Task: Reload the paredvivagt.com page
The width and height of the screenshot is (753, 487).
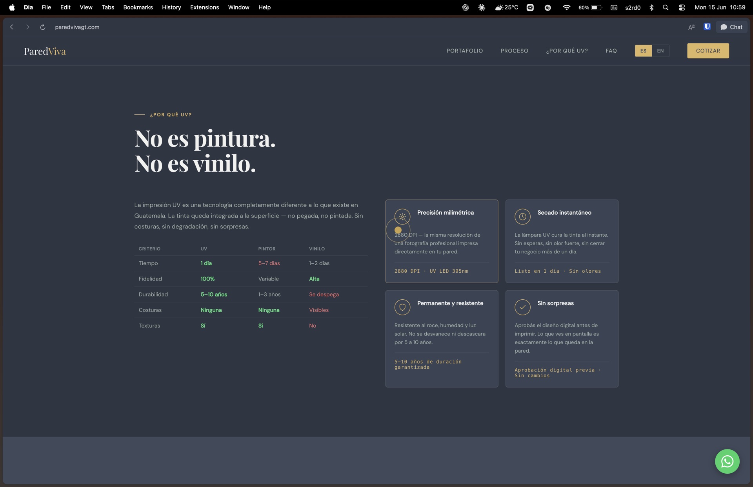Action: tap(43, 27)
